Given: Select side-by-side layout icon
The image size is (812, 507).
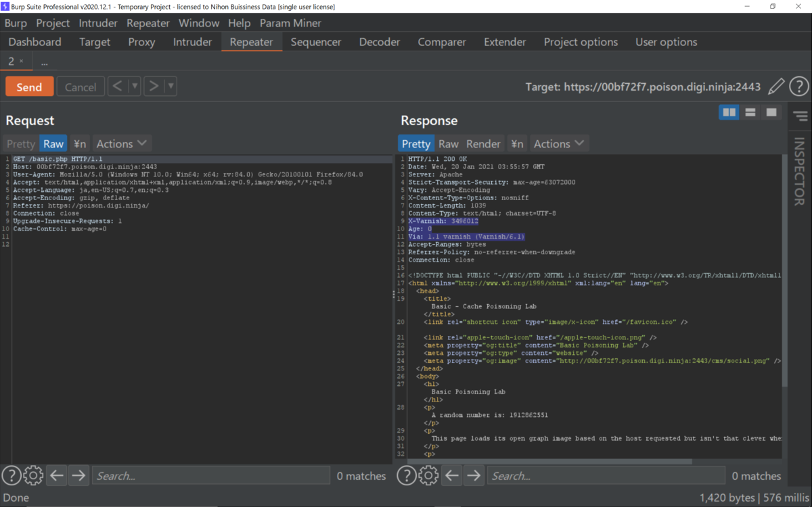Looking at the screenshot, I should pyautogui.click(x=729, y=112).
